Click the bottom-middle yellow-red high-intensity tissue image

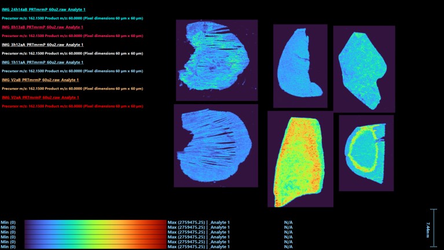300,159
